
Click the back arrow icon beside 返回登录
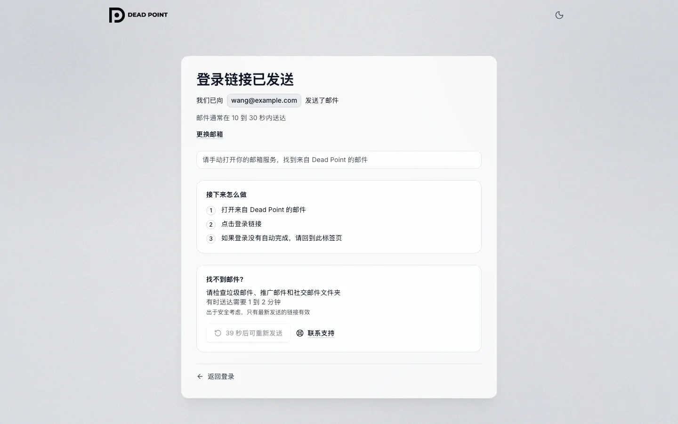[x=200, y=376]
